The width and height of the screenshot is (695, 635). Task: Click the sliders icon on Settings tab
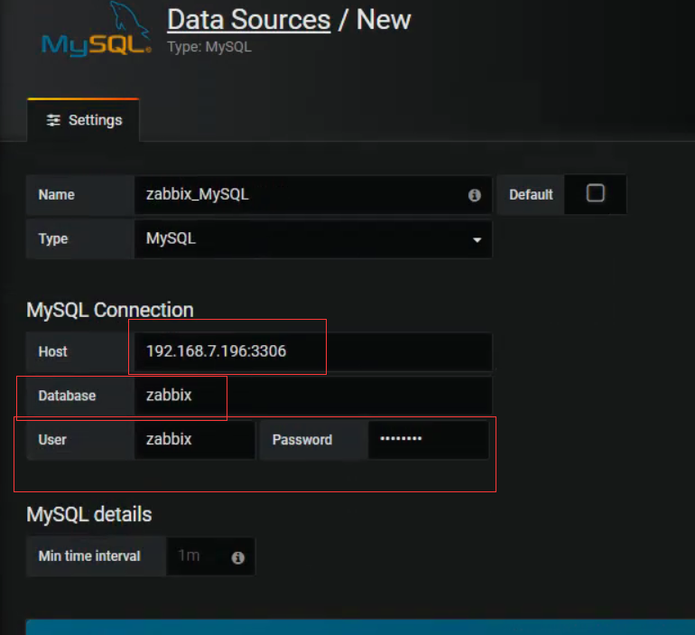pos(53,120)
